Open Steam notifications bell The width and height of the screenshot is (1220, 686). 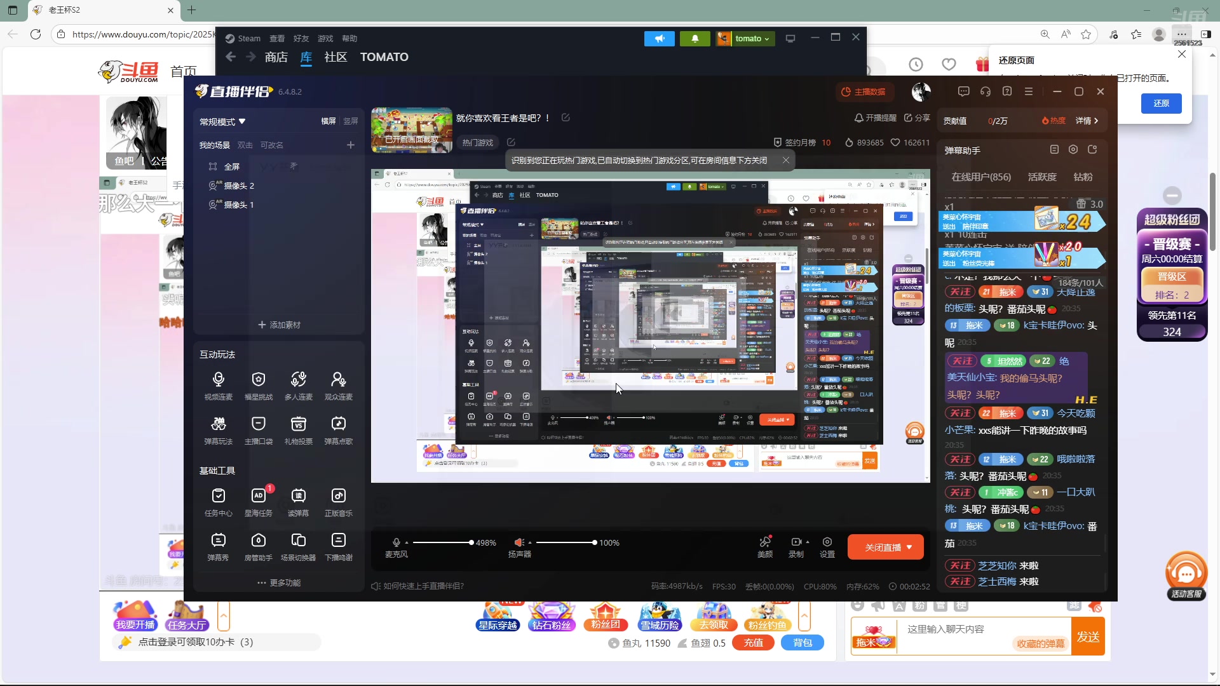pos(695,39)
